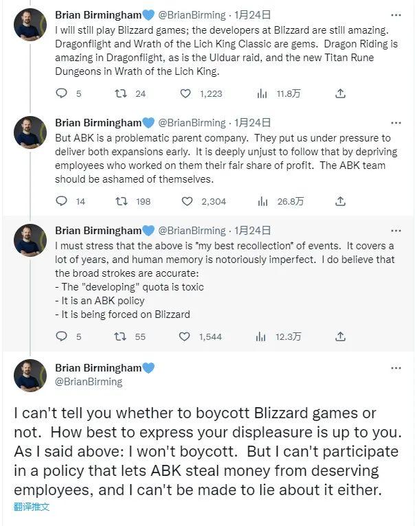Screen dimensions: 415x526
Task: Retweet the tweet with 55 retweets
Action: 120,336
